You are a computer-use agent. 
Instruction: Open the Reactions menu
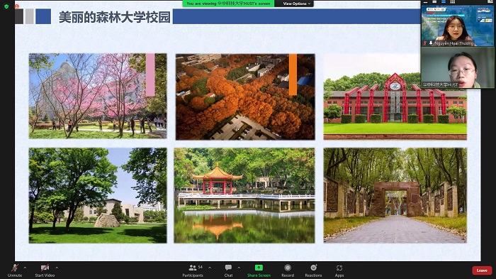(x=313, y=270)
